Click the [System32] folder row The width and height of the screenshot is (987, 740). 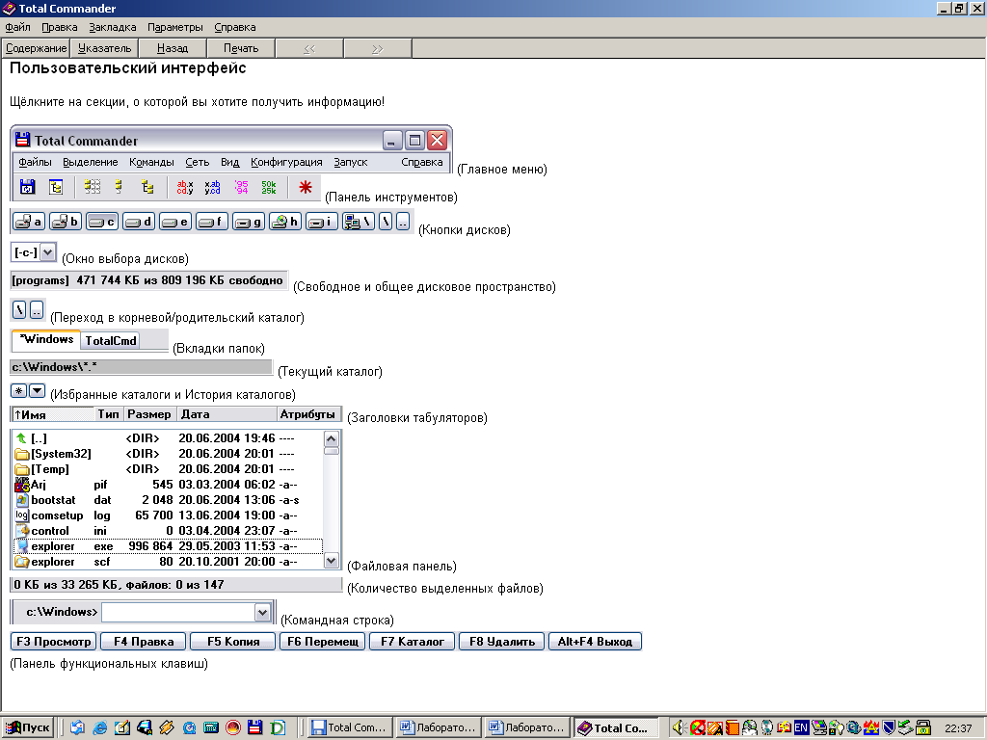(x=168, y=454)
